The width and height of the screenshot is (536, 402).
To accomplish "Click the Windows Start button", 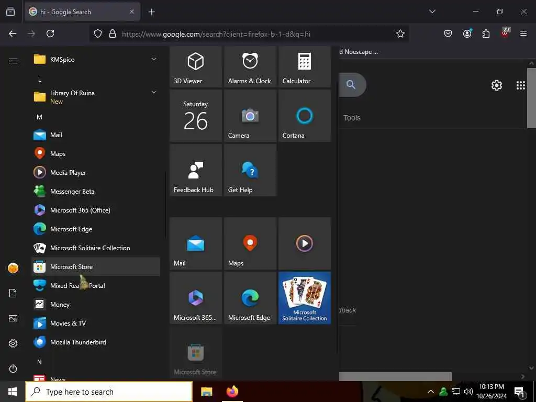I will (13, 392).
